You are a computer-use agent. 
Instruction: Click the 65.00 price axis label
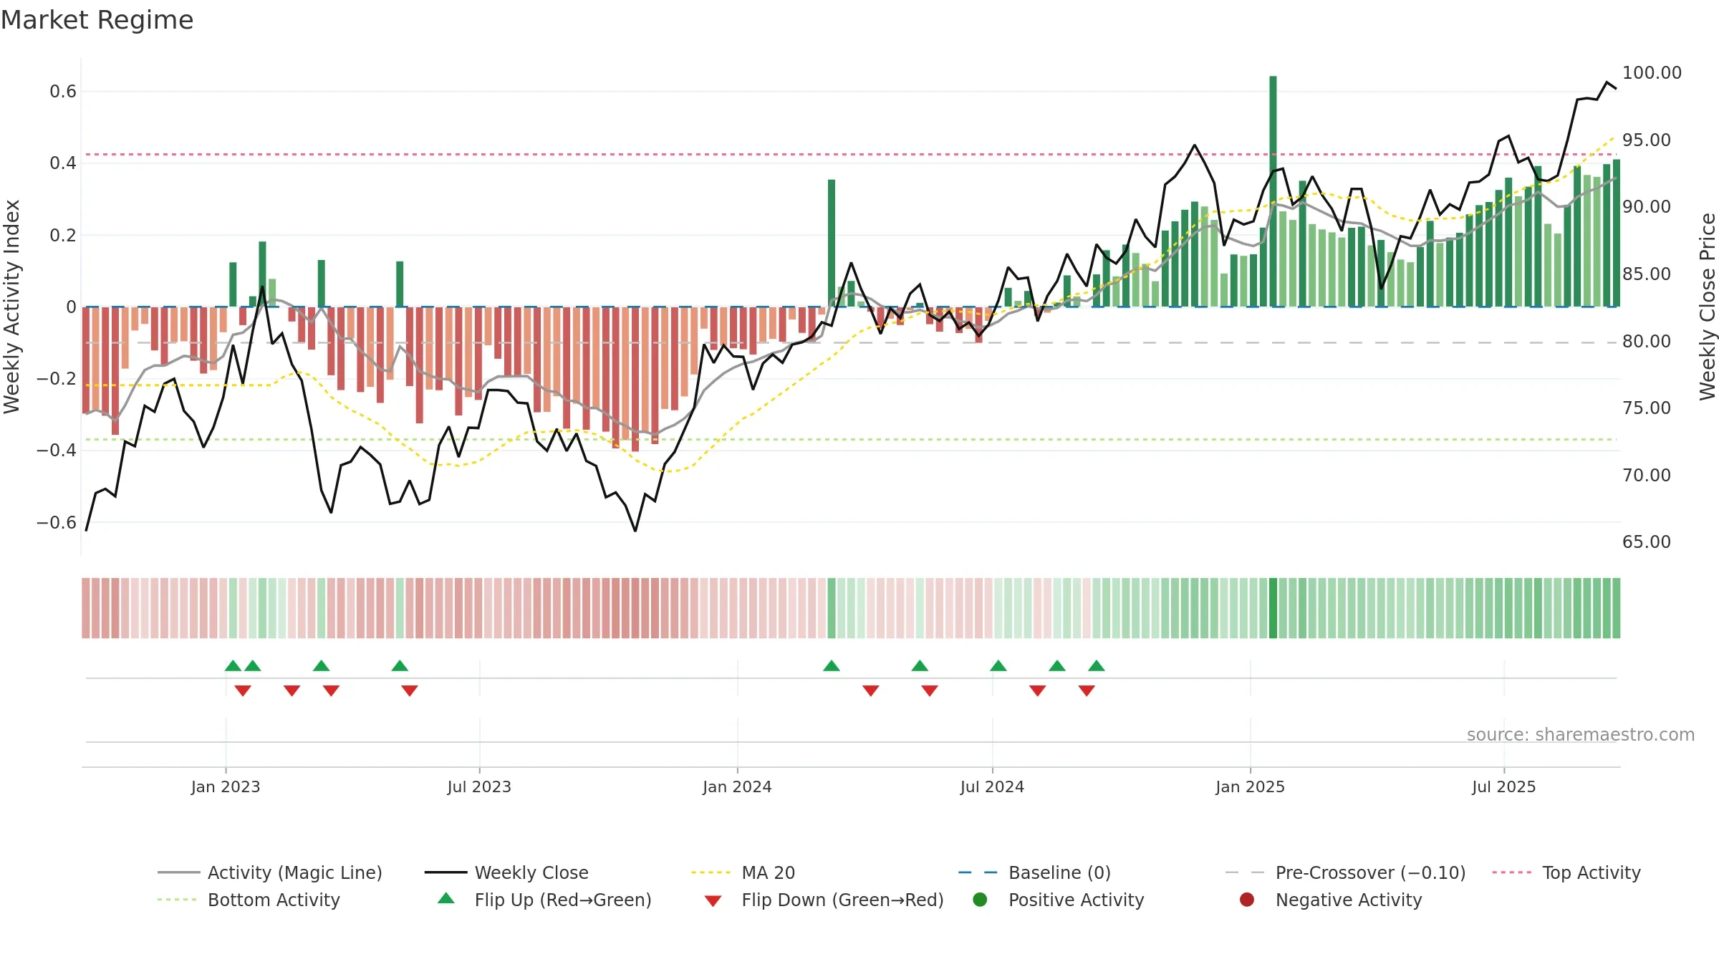(x=1647, y=542)
